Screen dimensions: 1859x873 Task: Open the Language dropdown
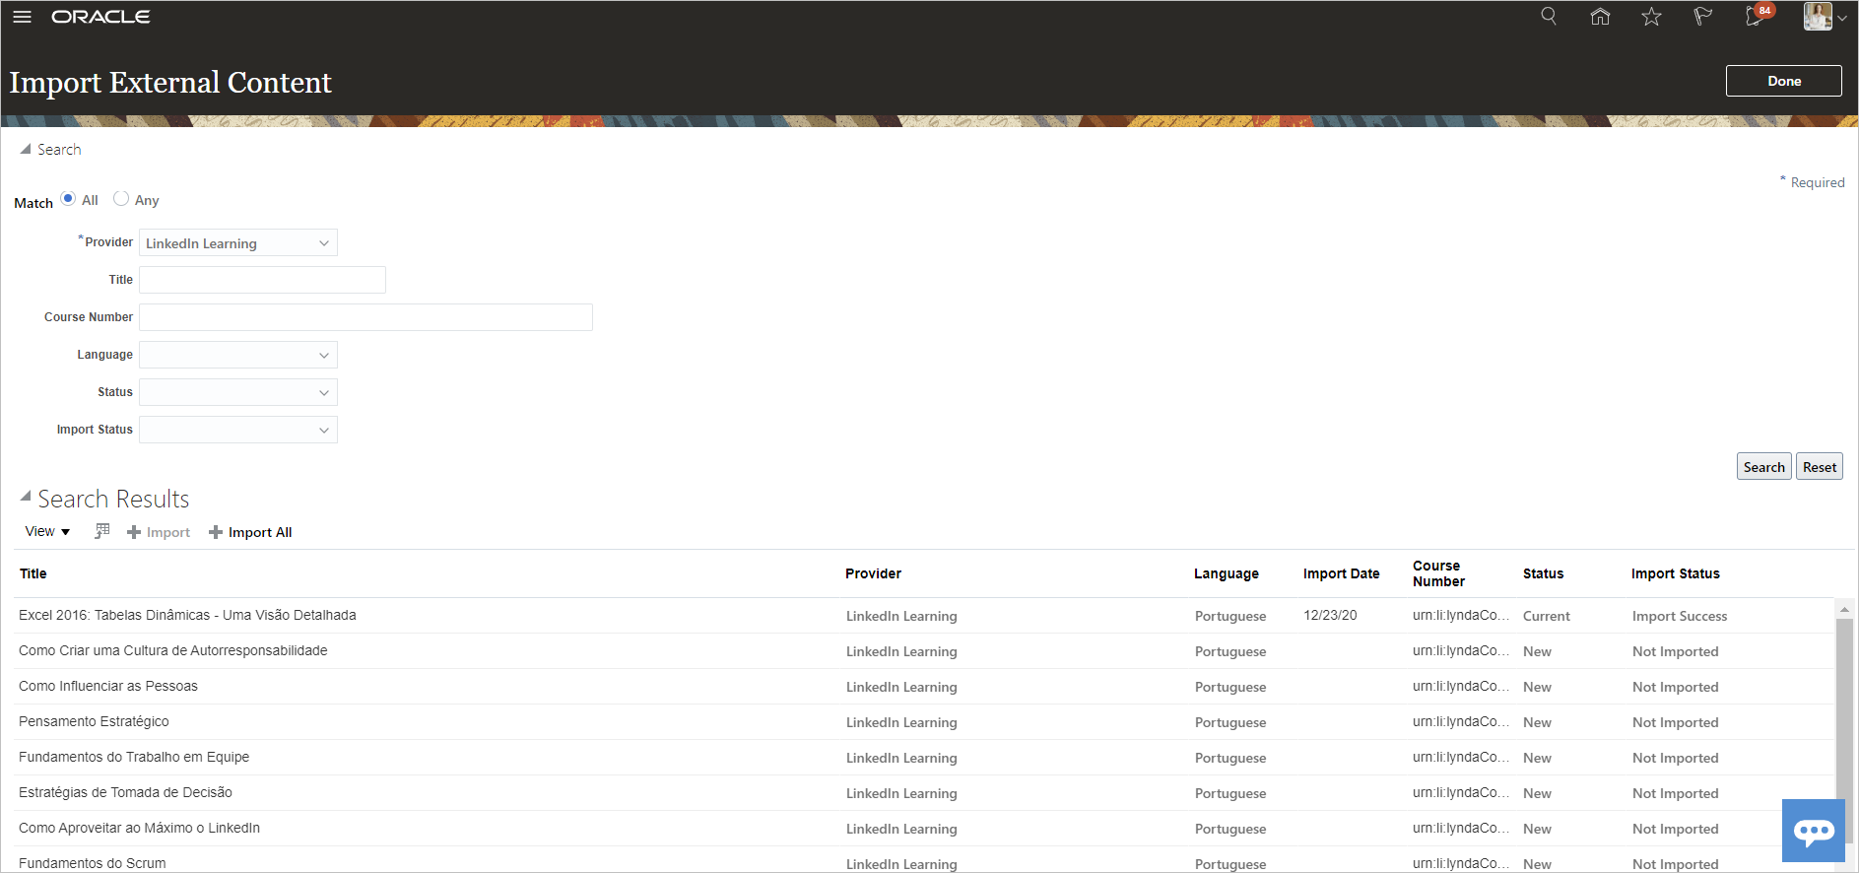[x=238, y=355]
